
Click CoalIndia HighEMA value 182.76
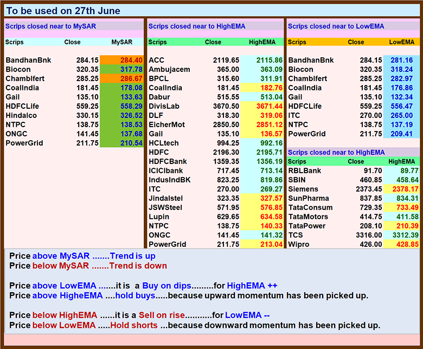(x=271, y=88)
